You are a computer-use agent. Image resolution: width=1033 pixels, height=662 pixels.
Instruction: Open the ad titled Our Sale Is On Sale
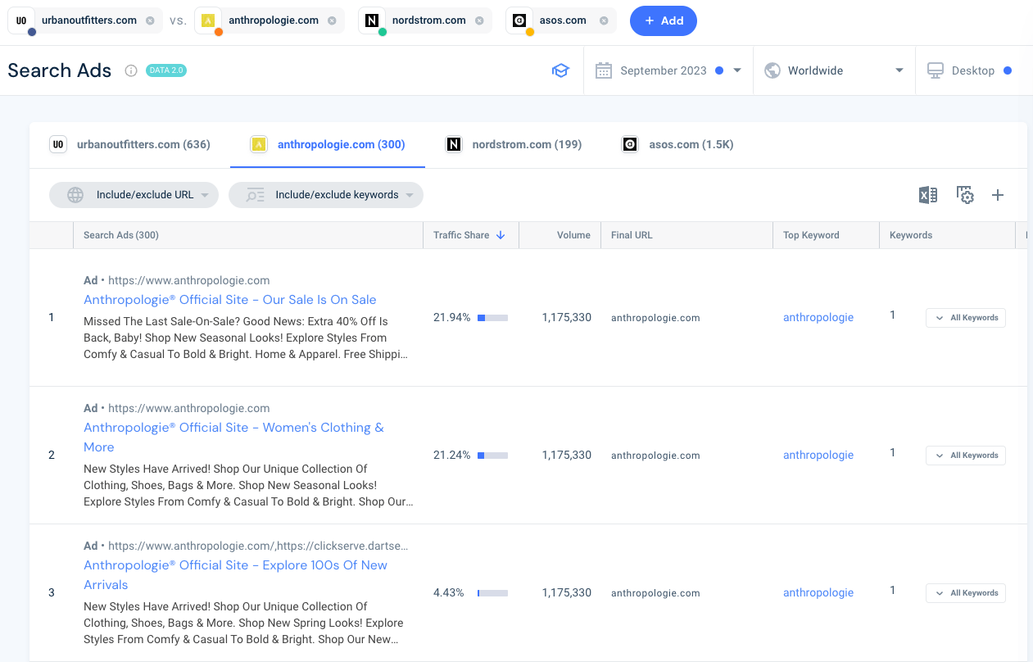click(x=229, y=300)
